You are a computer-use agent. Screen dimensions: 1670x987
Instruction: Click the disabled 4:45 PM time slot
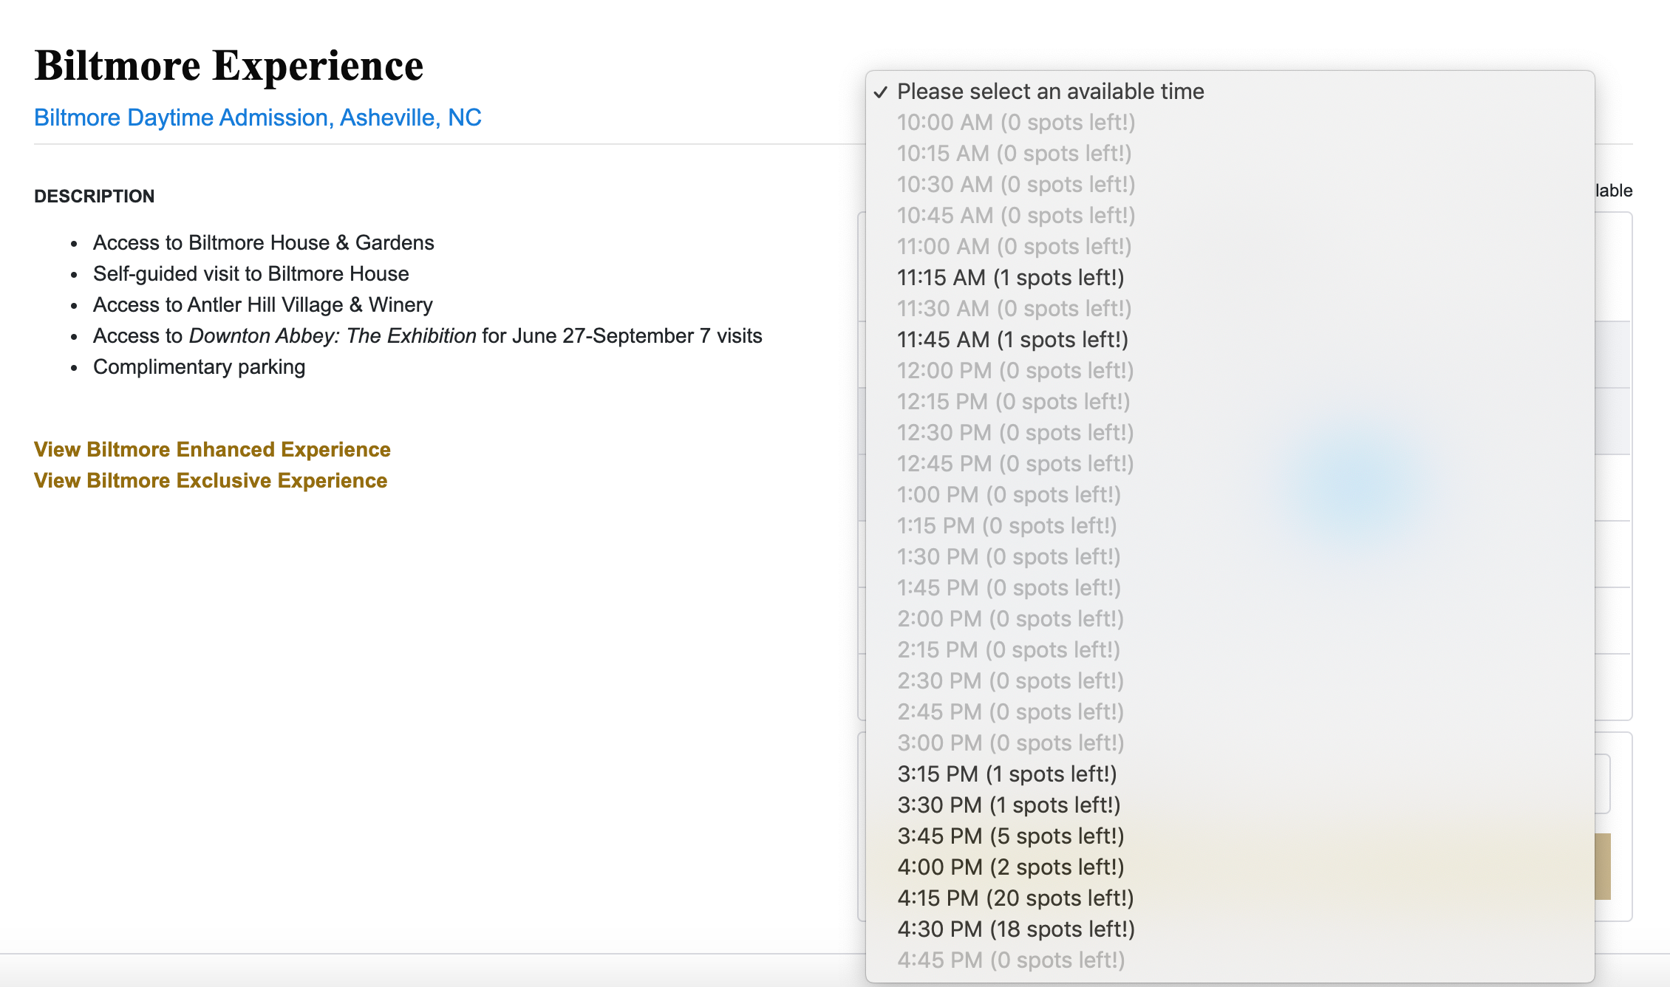click(x=1011, y=960)
